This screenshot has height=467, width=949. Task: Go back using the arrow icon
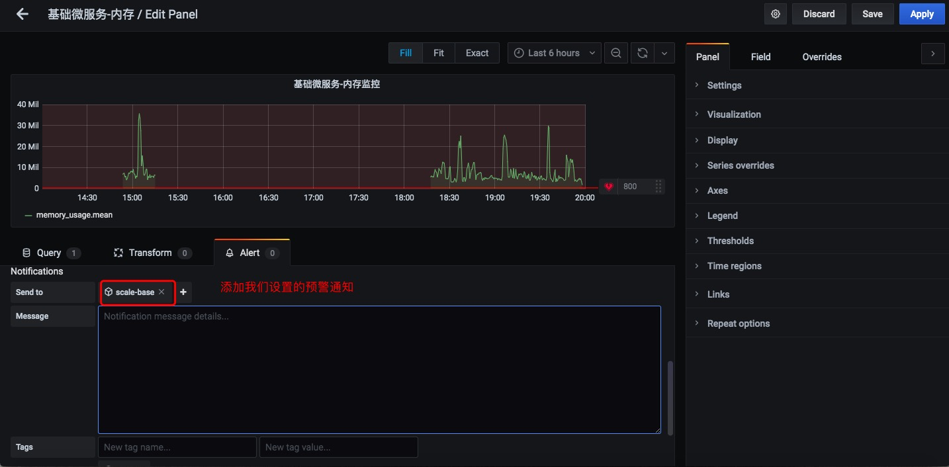(23, 14)
